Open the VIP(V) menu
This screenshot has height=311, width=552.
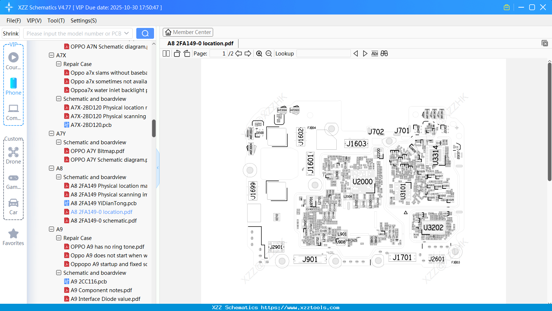coord(34,21)
